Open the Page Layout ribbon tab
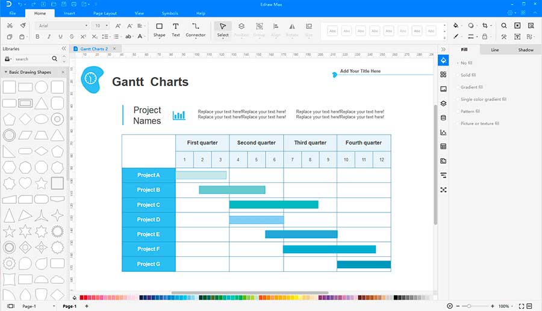542x311 pixels. [105, 13]
